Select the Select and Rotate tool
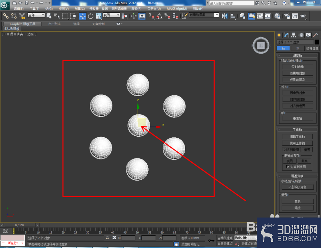The height and width of the screenshot is (248, 321). (91, 16)
